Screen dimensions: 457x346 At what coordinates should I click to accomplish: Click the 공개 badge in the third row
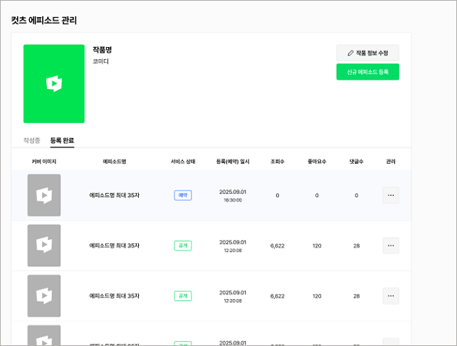[x=183, y=295]
